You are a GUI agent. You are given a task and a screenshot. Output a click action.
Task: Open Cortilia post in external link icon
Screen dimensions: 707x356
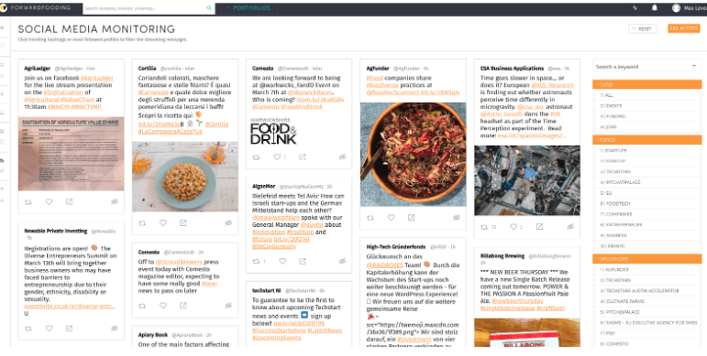pos(183,222)
